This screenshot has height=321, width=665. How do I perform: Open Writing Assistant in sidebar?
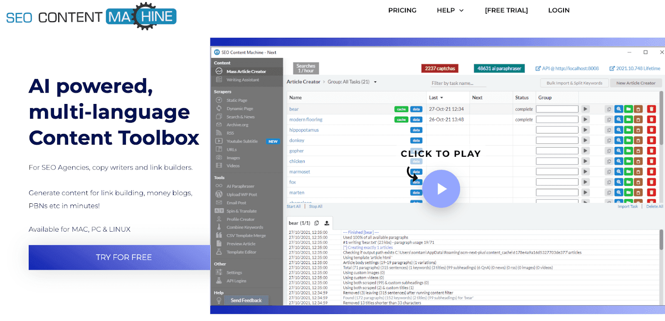tap(243, 80)
